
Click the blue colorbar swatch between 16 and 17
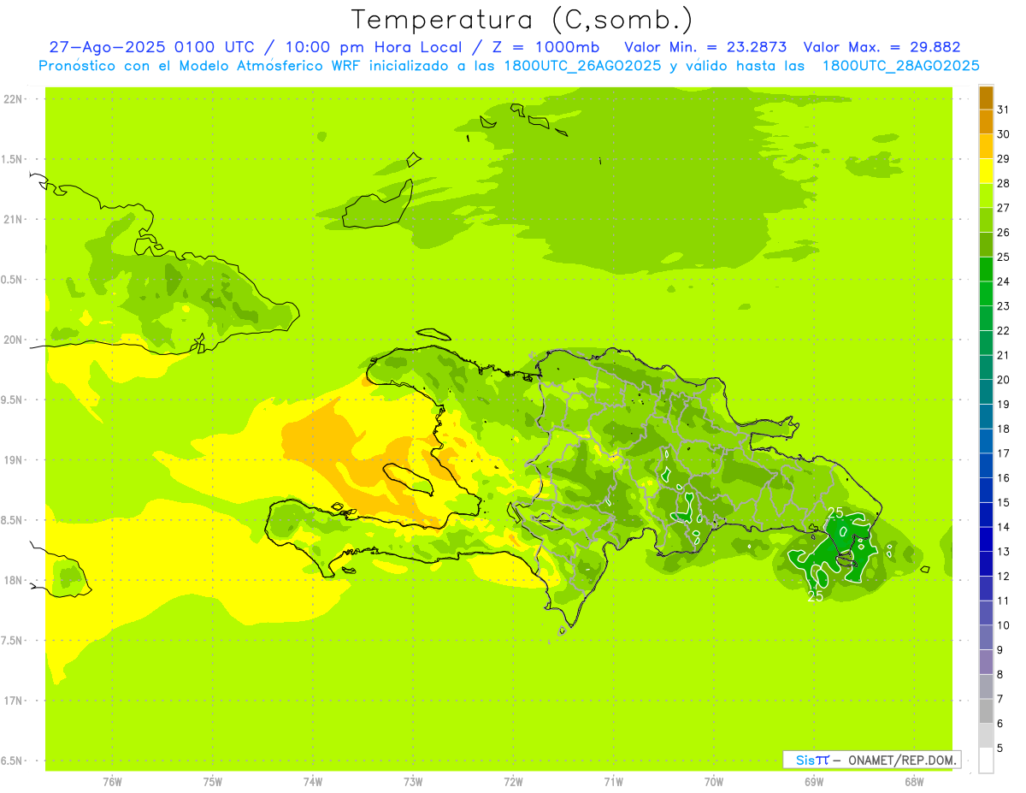pos(986,466)
